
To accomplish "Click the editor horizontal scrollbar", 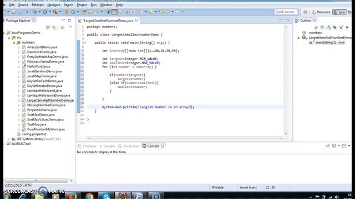I will (x=185, y=138).
